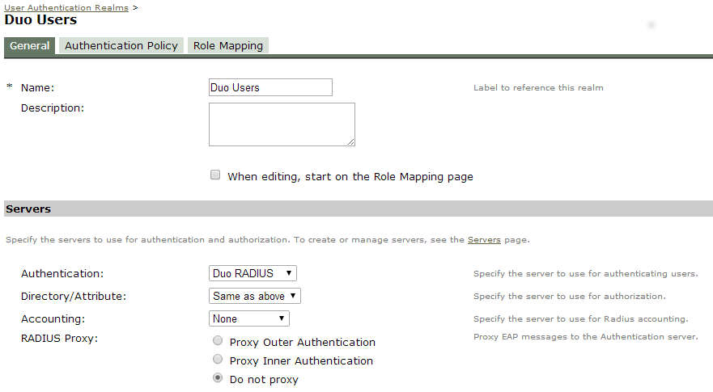Expand the Accounting dropdown set to None
Viewport: 713px width, 392px height.
pos(248,318)
